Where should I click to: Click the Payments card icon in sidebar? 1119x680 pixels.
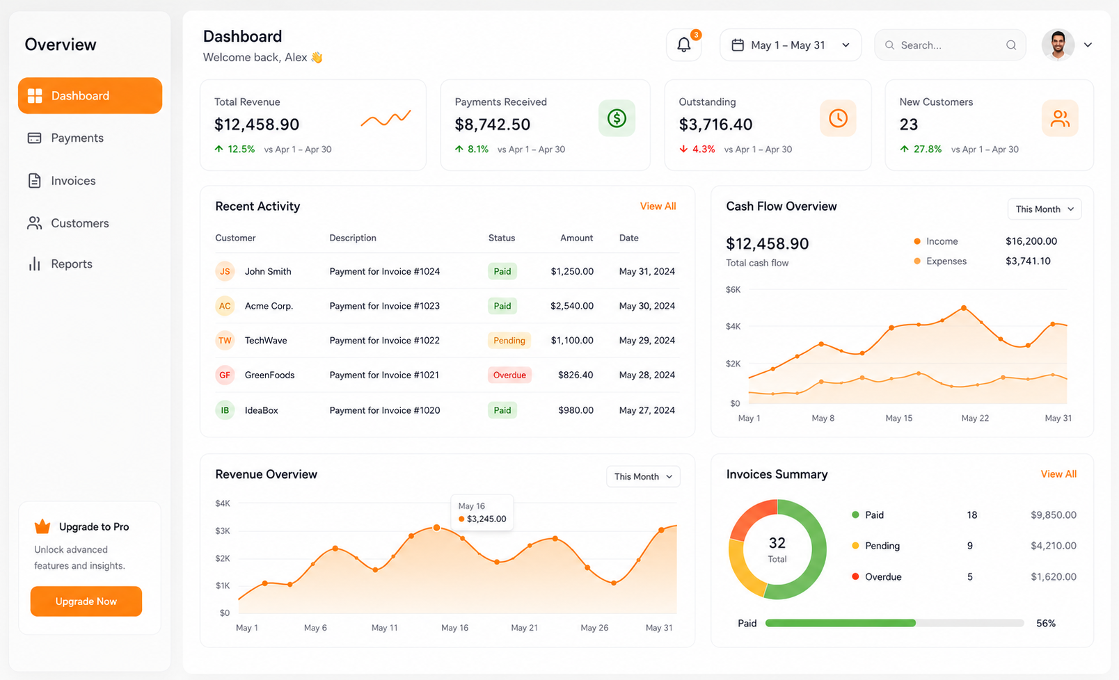[34, 138]
